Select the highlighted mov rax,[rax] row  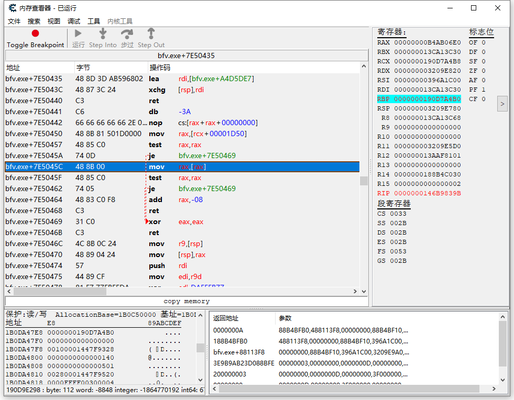coord(182,166)
